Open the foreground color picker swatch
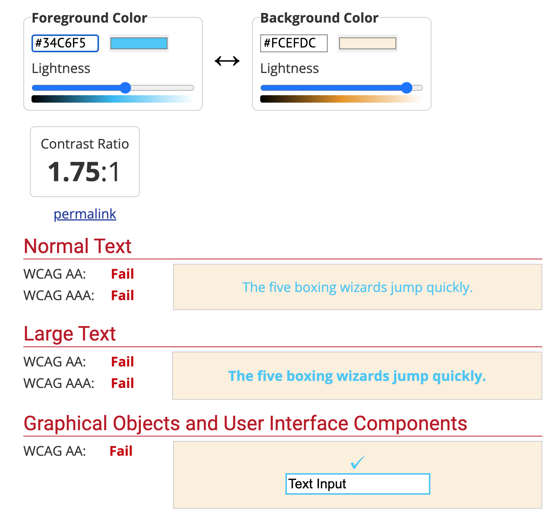Screen dimensions: 556x518 click(139, 43)
